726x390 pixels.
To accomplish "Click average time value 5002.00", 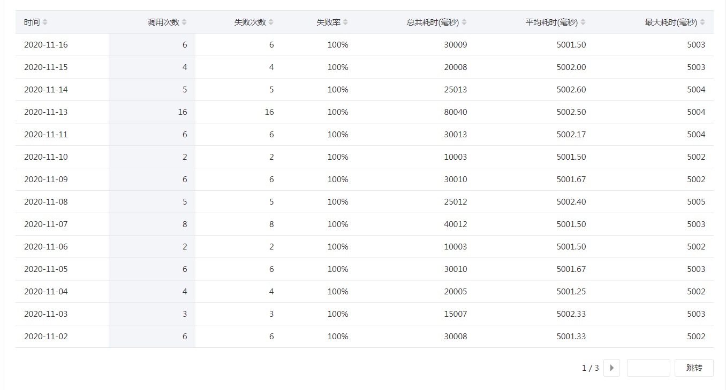I will pos(571,67).
